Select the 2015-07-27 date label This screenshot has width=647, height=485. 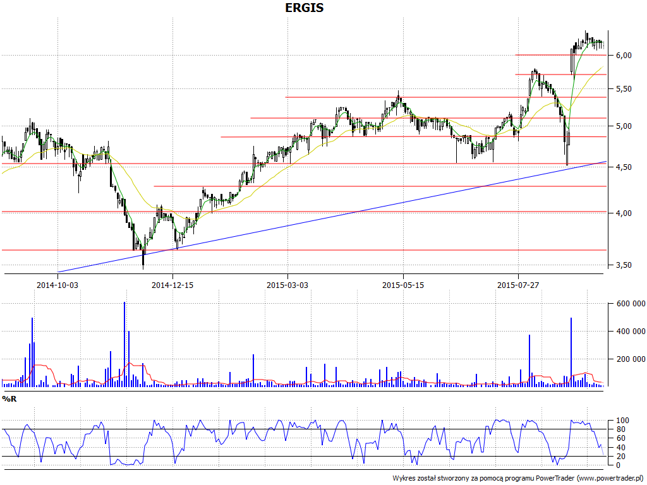pos(518,285)
